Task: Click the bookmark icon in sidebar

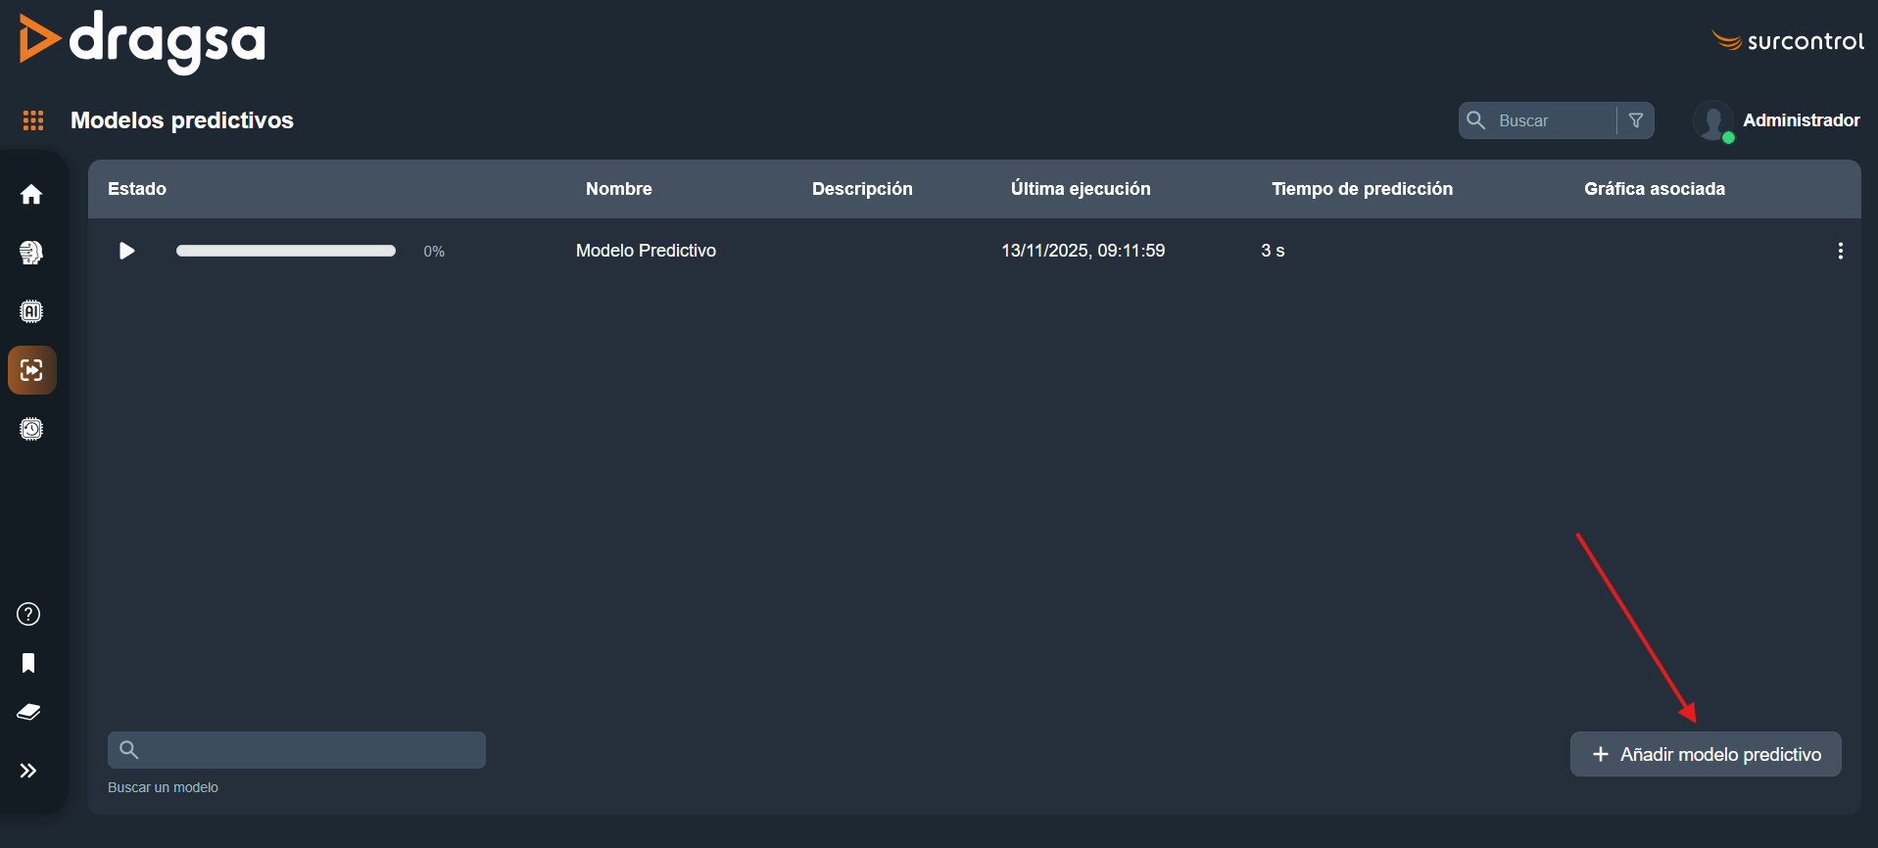Action: (x=28, y=663)
